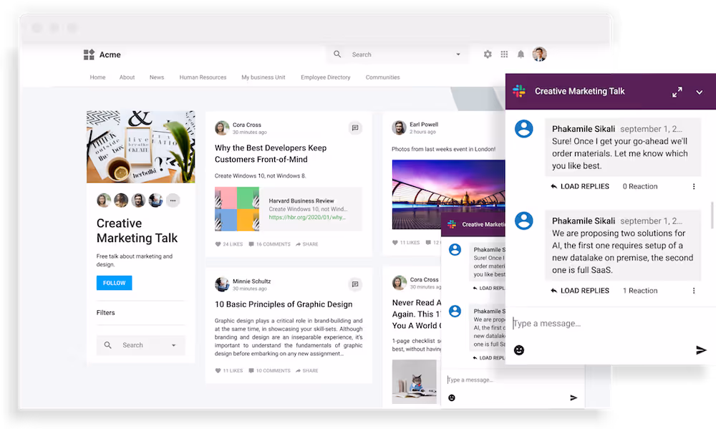Viewport: 716px width, 429px height.
Task: Open the apps grid icon in header
Action: 504,54
